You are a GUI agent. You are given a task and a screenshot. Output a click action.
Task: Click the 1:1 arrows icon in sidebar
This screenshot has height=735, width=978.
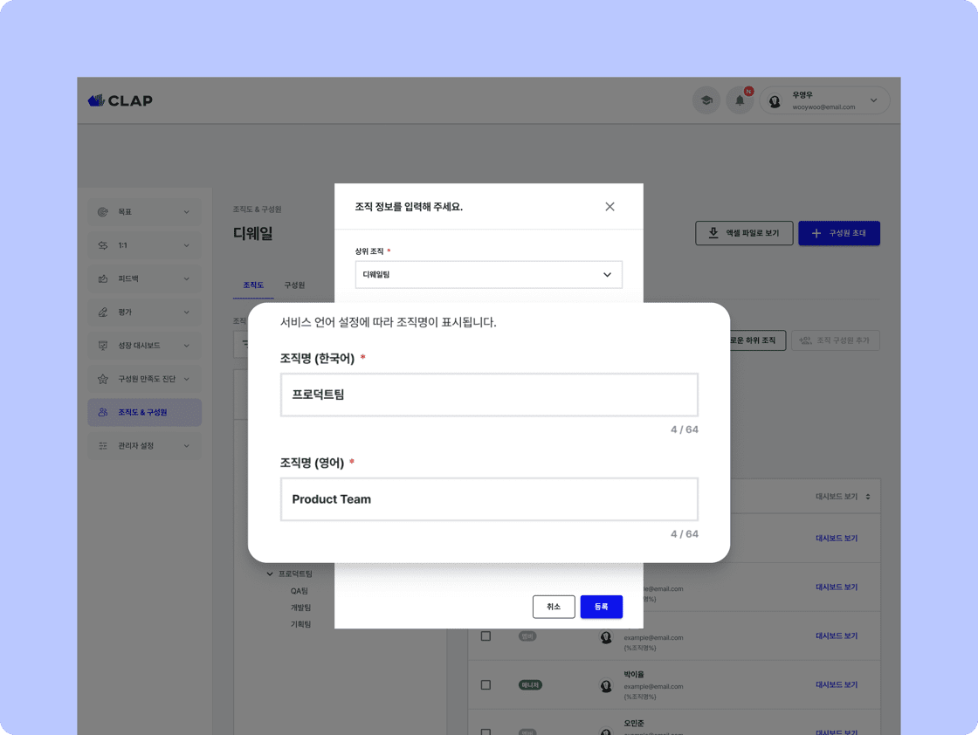(x=103, y=245)
